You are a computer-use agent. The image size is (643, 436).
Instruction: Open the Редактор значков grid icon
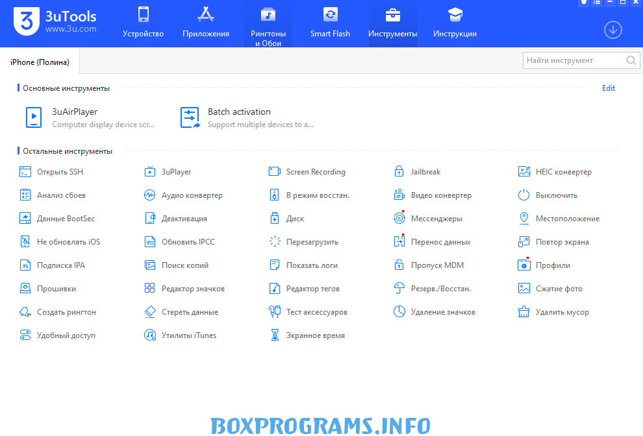[150, 288]
